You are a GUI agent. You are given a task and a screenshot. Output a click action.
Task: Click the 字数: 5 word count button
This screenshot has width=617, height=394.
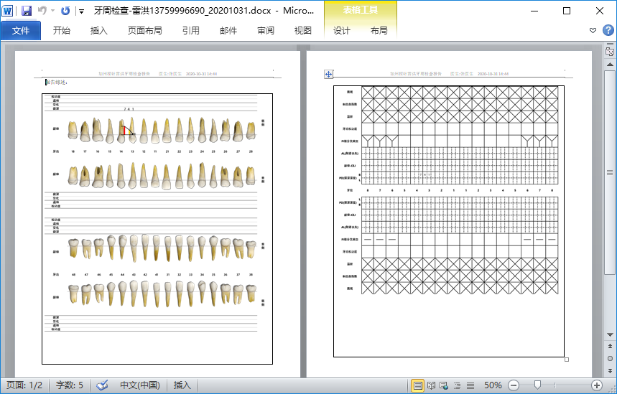[x=70, y=385]
